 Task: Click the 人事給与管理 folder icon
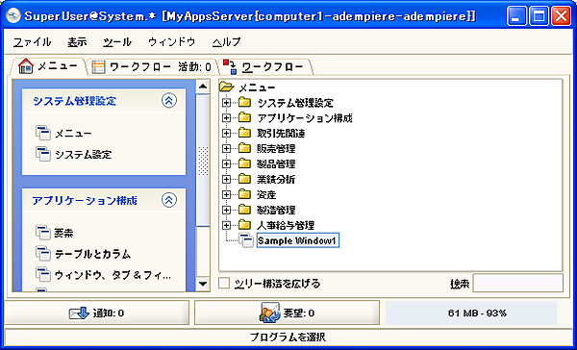pyautogui.click(x=244, y=225)
